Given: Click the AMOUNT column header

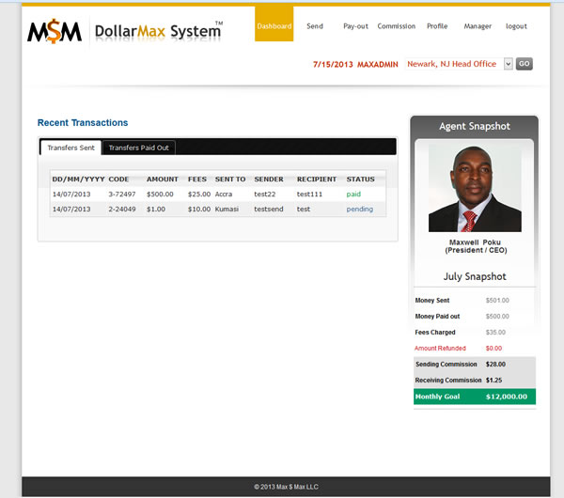Looking at the screenshot, I should point(162,179).
